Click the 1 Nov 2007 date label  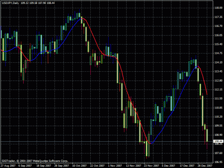click(x=115, y=165)
